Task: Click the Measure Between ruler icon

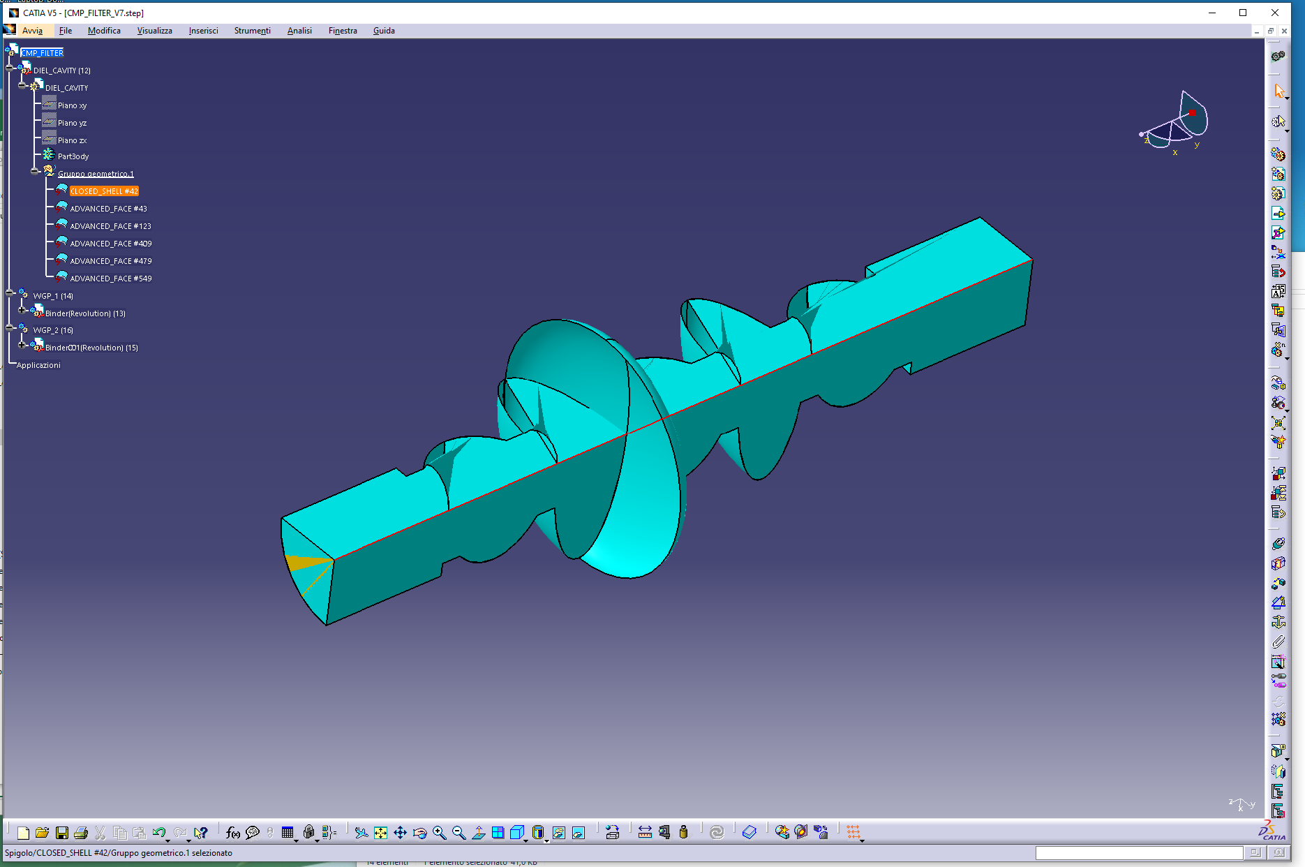Action: [x=645, y=832]
